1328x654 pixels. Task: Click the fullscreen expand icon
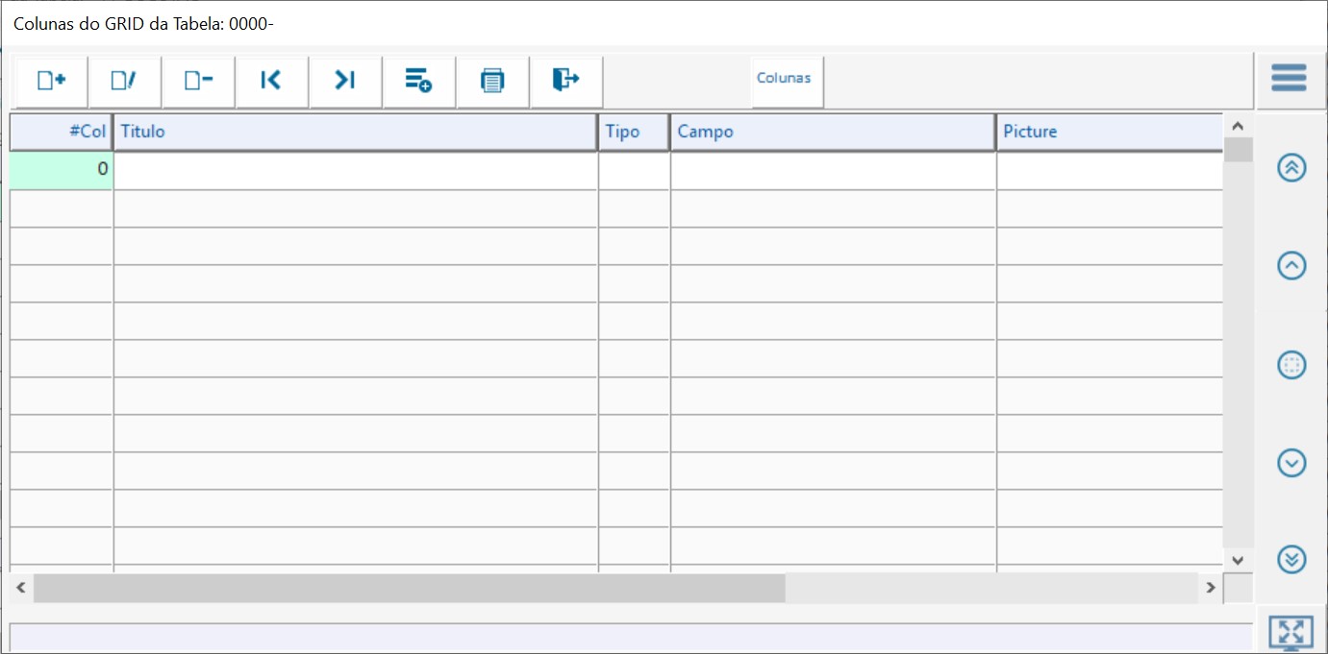[1290, 633]
